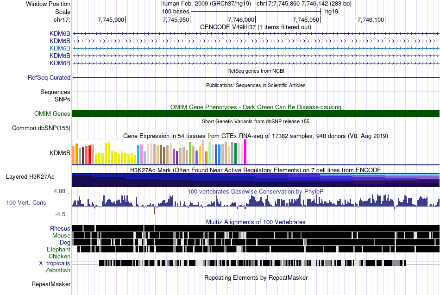Click the dark green OMIM gene bar
440x295 pixels.
coord(256,113)
